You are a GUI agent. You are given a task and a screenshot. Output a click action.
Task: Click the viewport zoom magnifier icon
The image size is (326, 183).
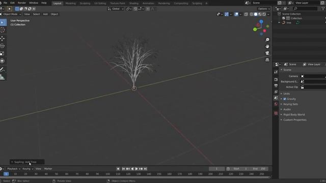(x=267, y=40)
